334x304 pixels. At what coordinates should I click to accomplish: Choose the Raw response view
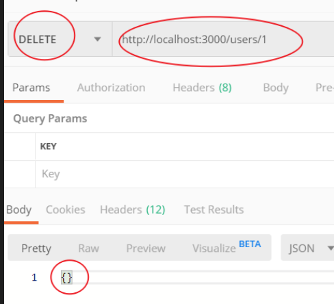(x=89, y=249)
